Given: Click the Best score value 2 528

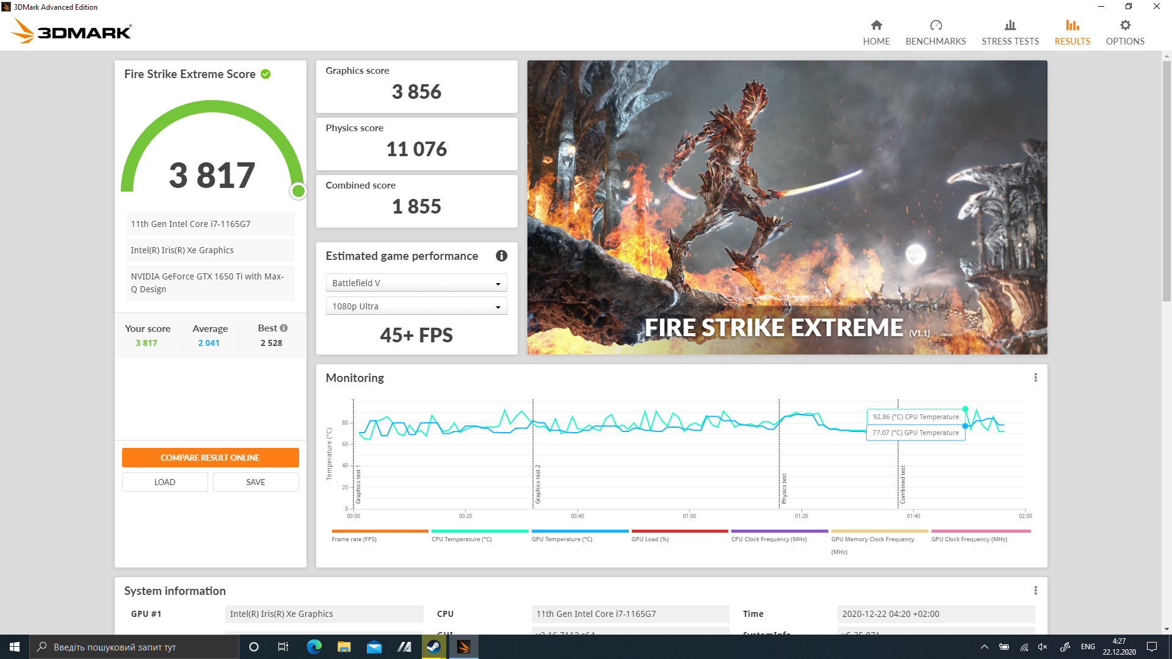Looking at the screenshot, I should click(272, 343).
